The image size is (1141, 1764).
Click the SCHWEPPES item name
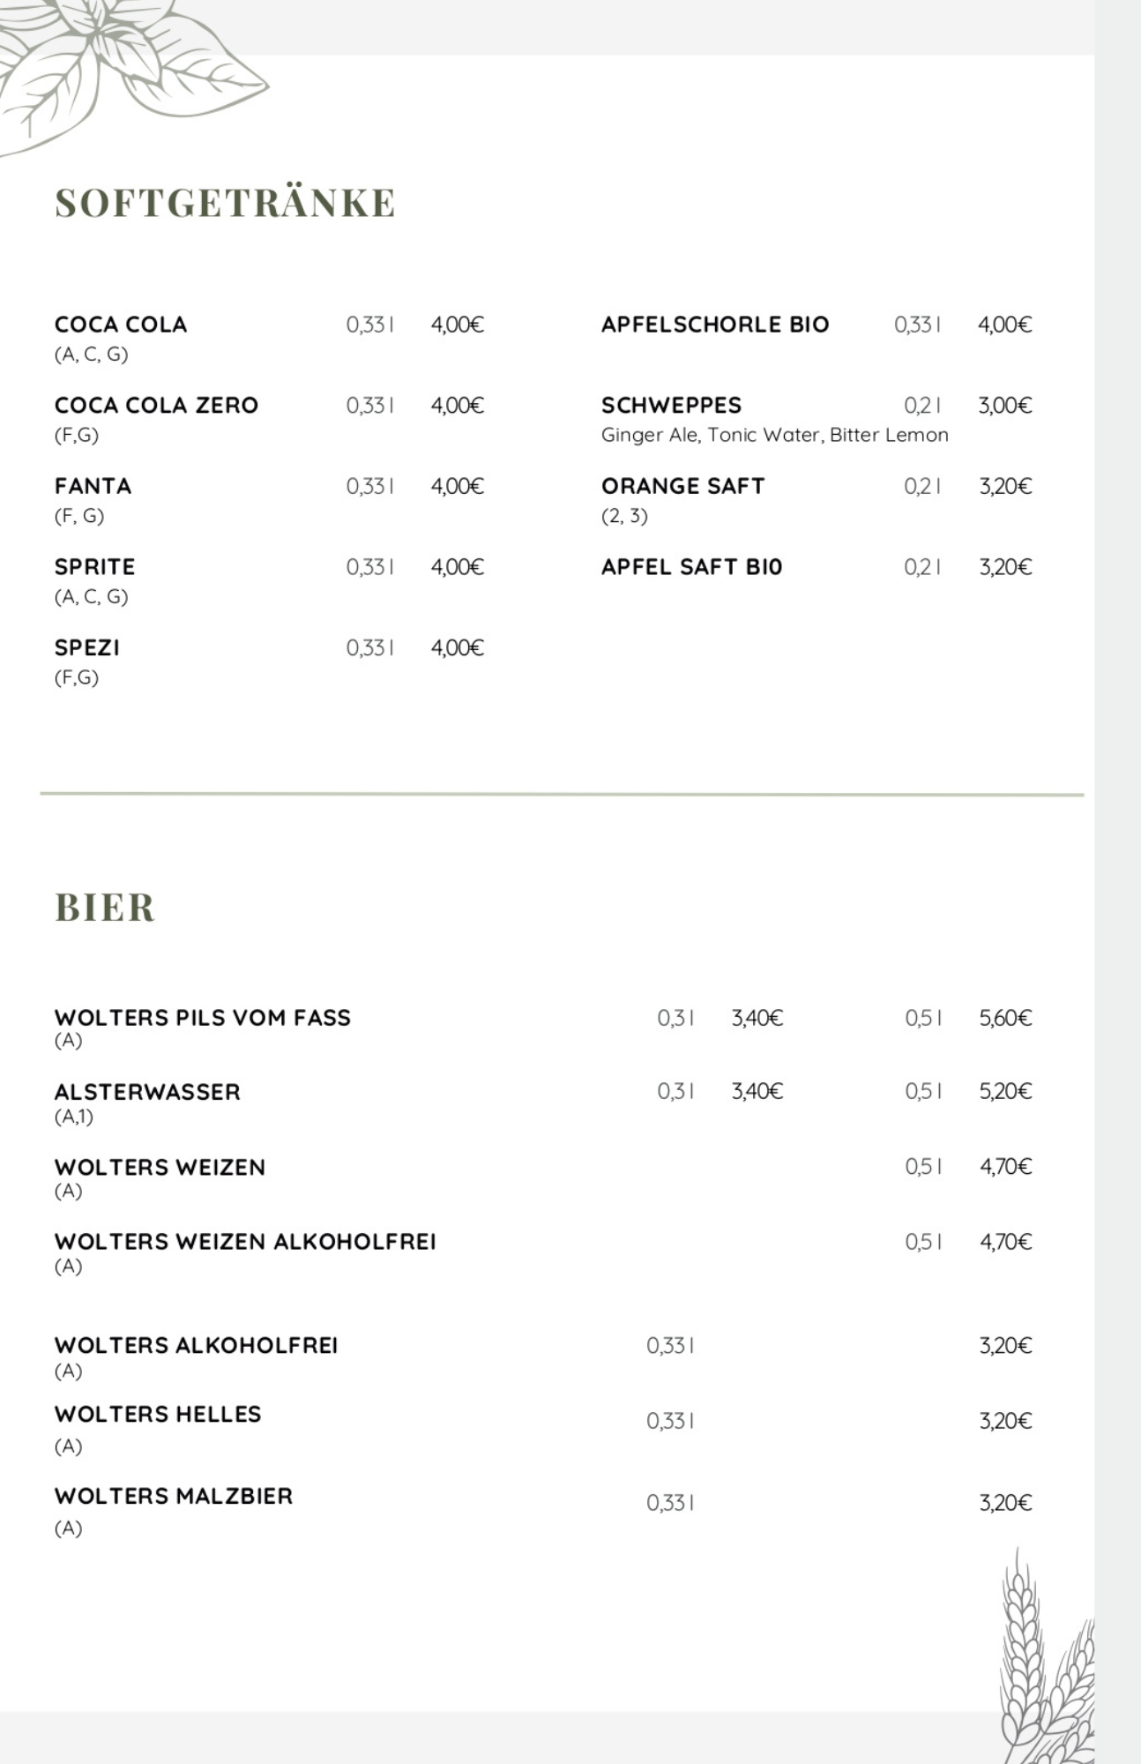[x=671, y=406]
